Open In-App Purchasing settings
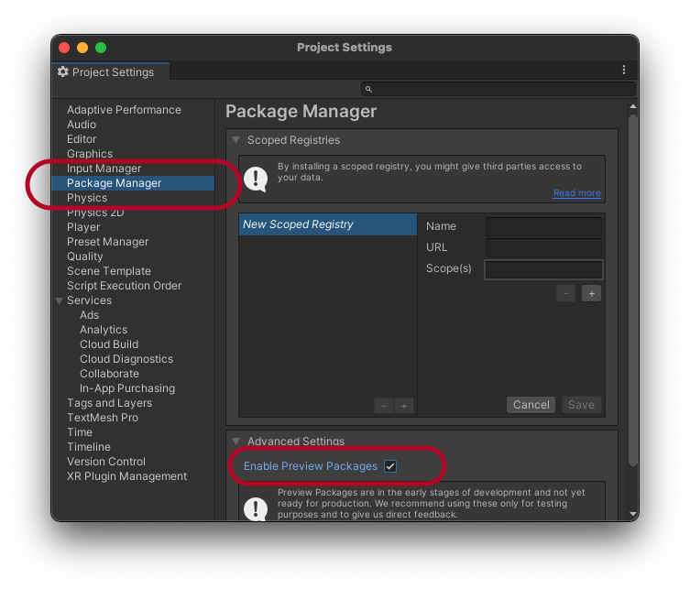 click(x=127, y=388)
